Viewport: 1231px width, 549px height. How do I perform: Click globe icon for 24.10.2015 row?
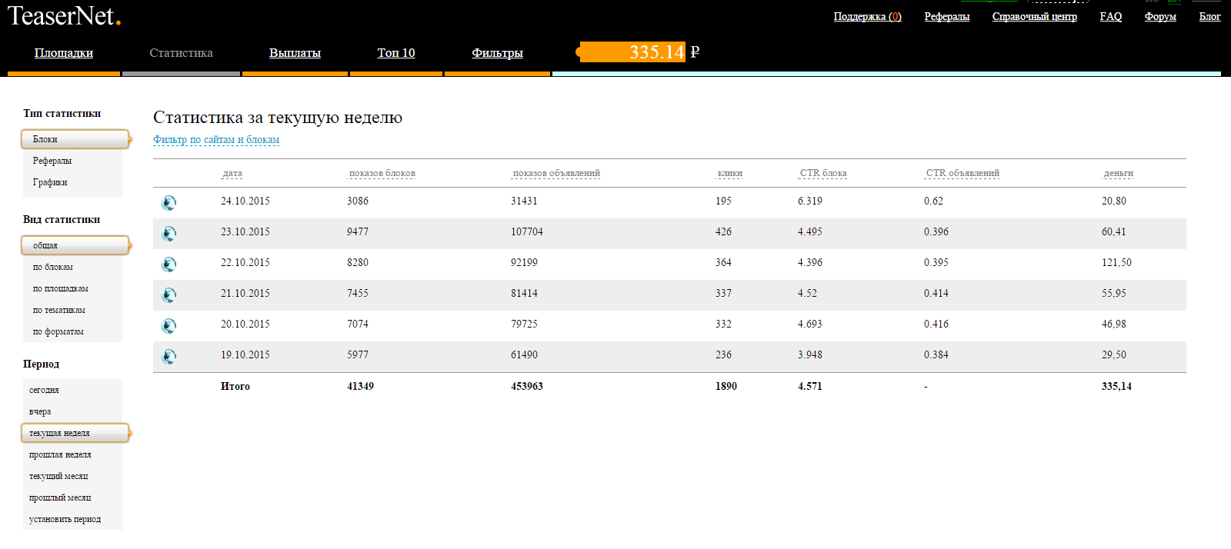point(169,203)
